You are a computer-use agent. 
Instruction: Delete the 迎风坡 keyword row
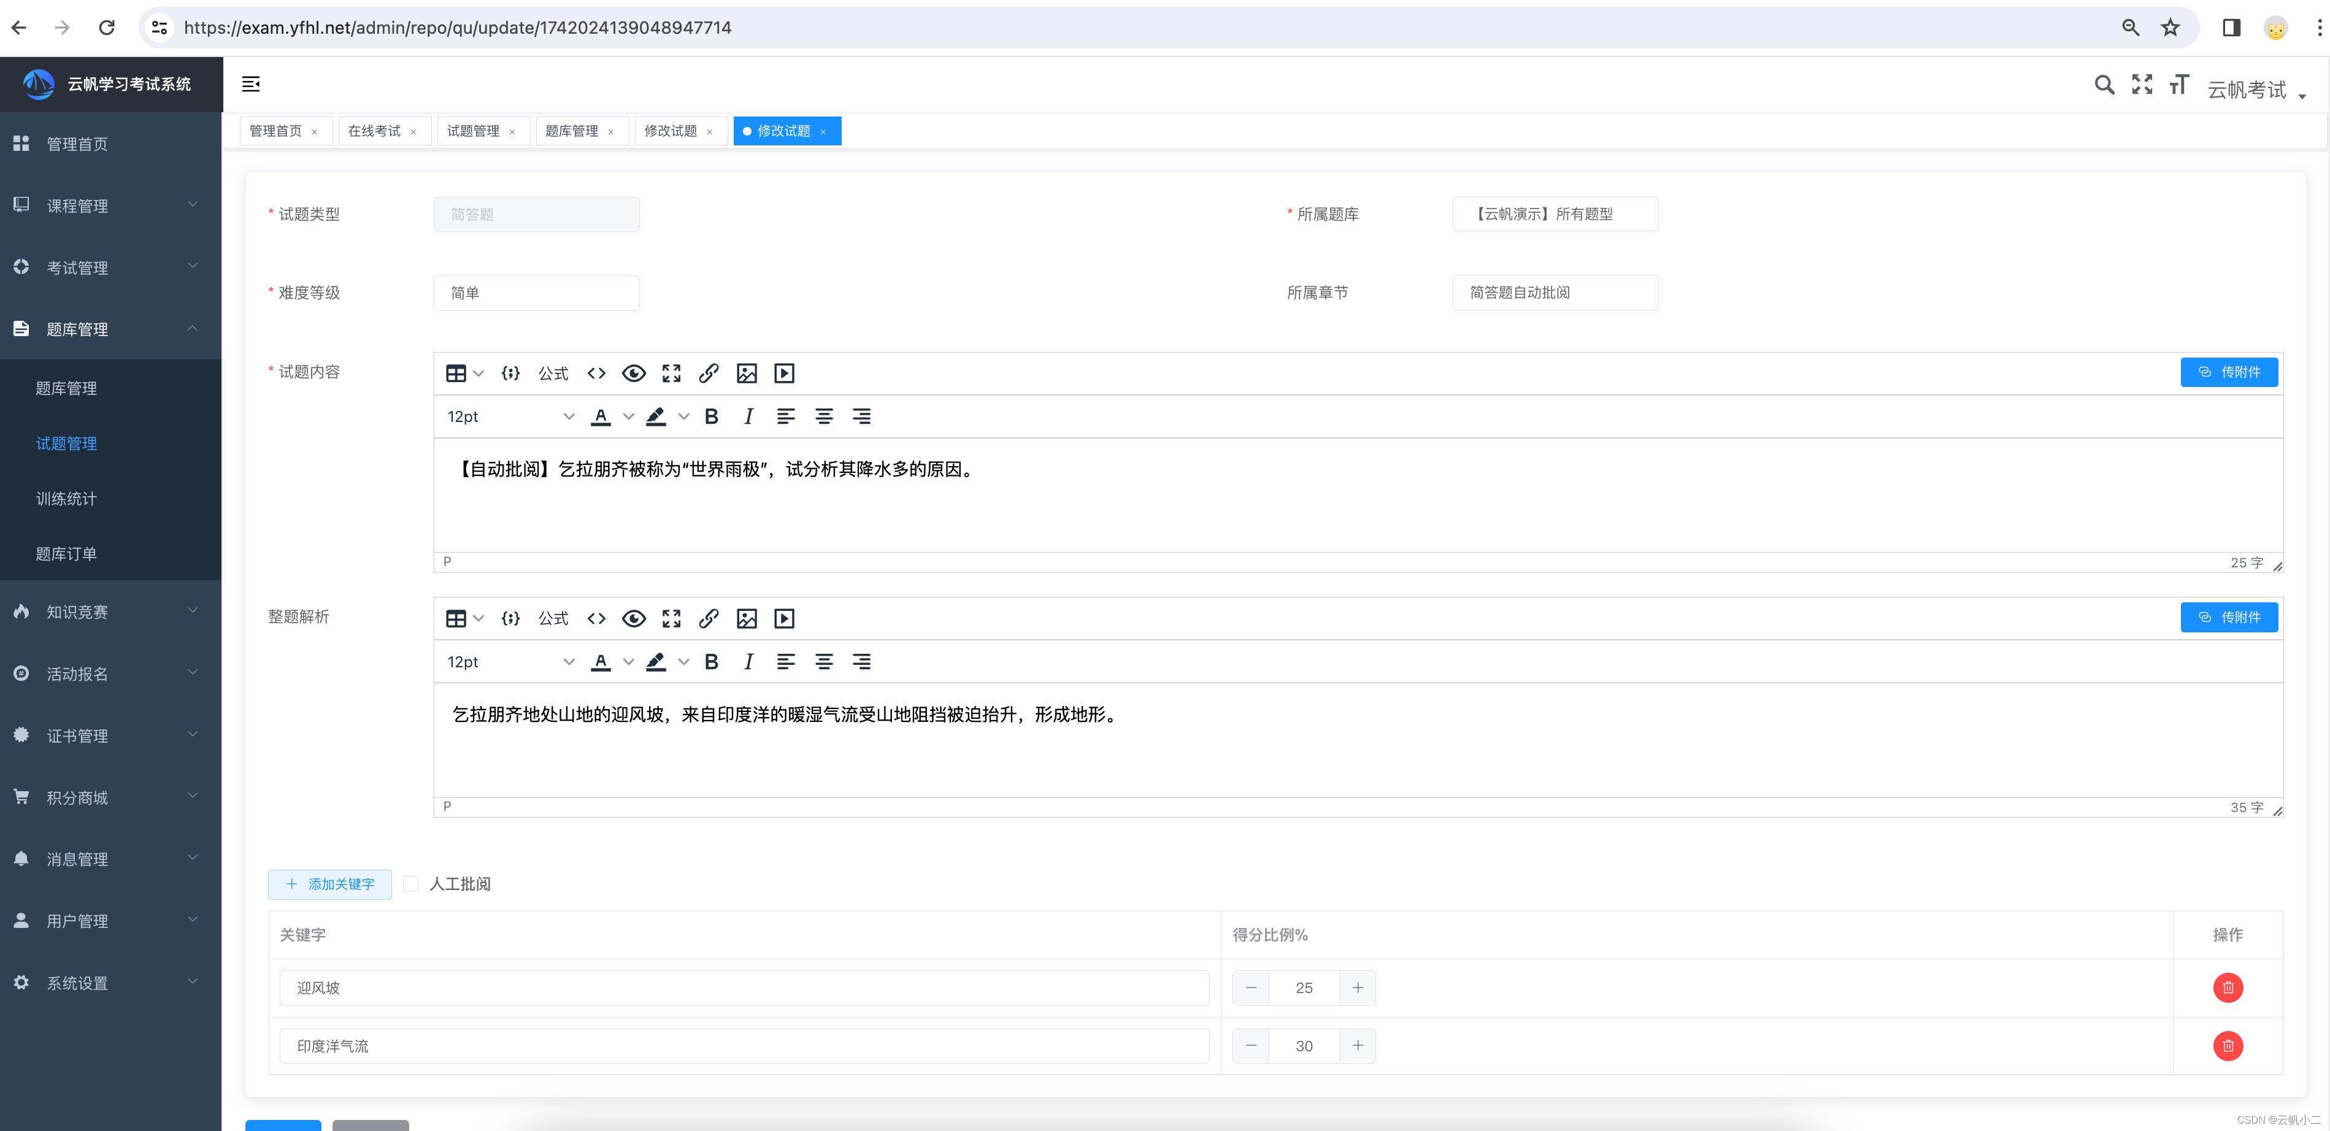tap(2227, 988)
